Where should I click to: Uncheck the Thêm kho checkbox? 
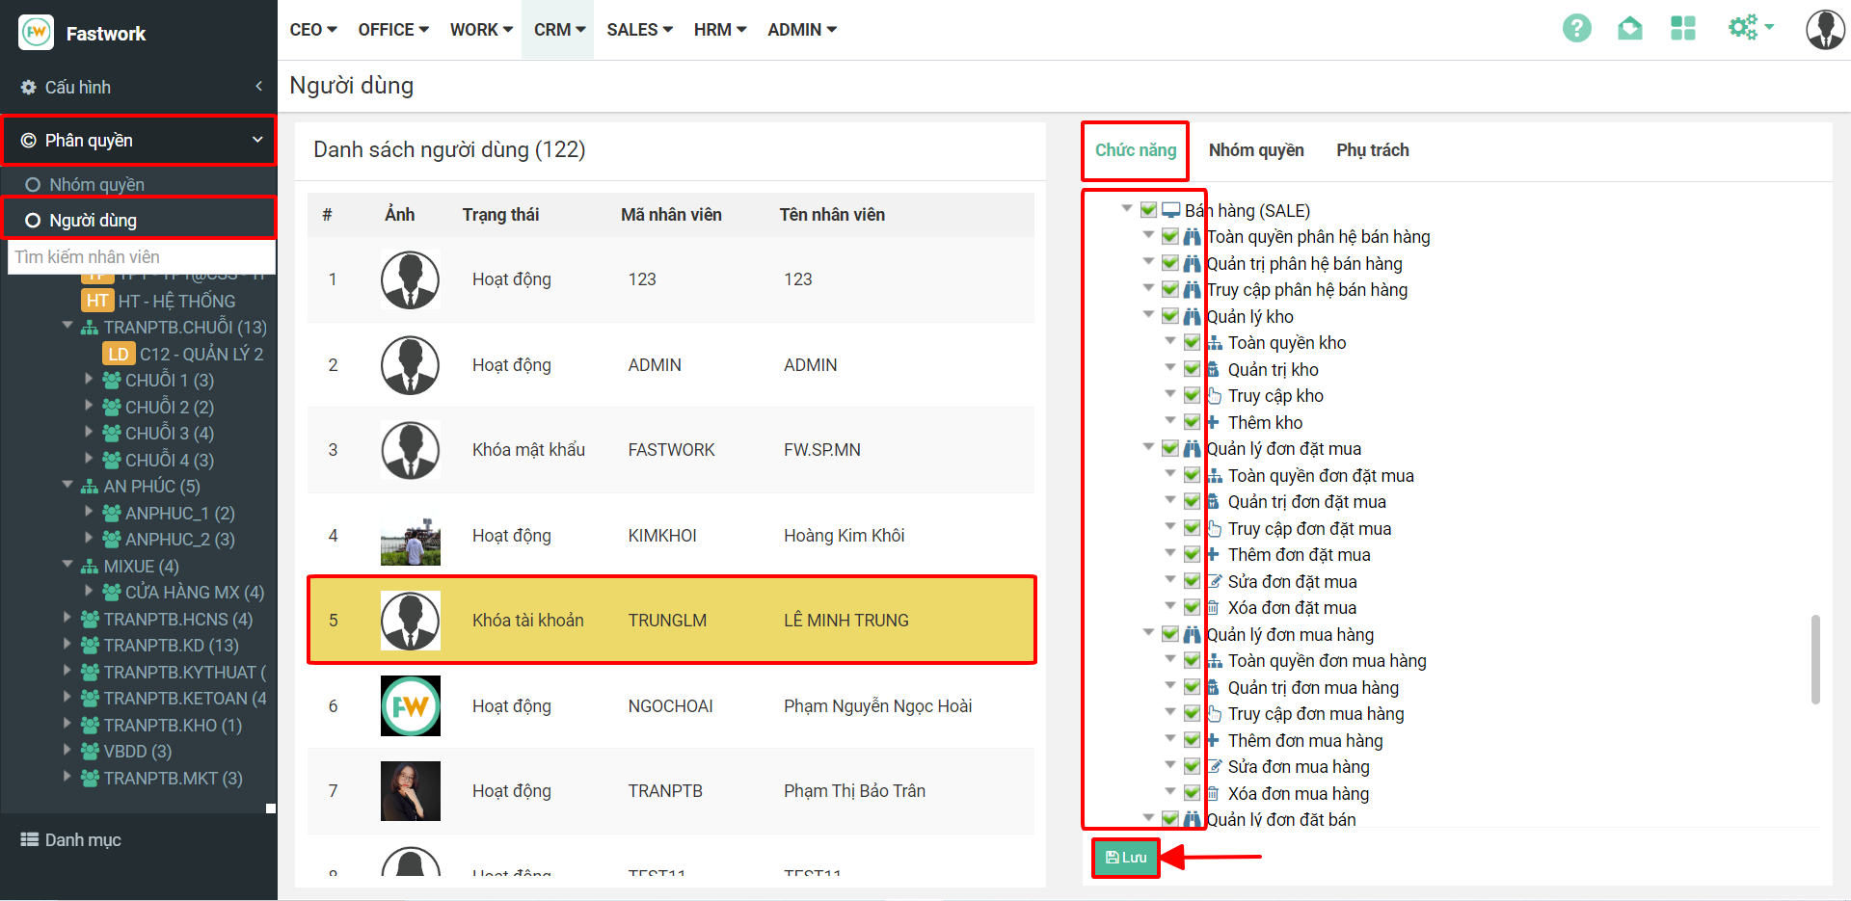(1193, 422)
